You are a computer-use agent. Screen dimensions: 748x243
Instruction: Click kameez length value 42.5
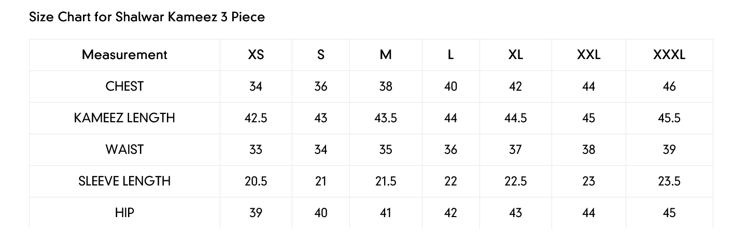256,118
